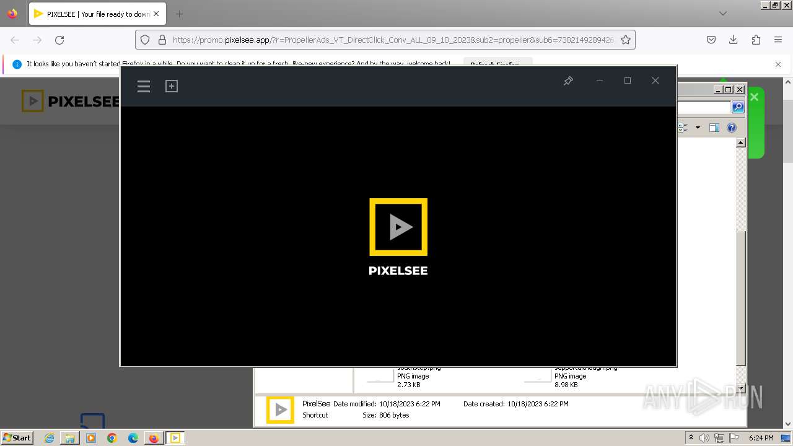The image size is (793, 446).
Task: Click the search button in Explorer window
Action: coord(737,107)
